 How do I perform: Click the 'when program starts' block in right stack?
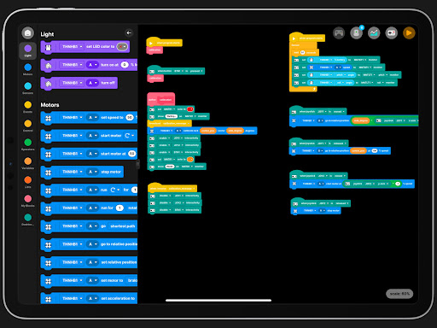[307, 38]
